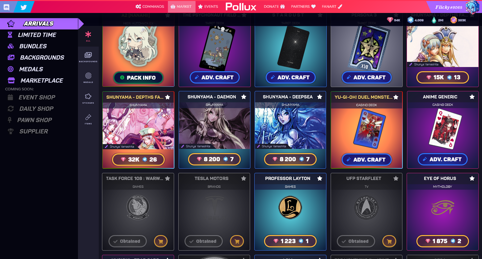Viewport: 482px width, 259px height.
Task: Open the Market tab in top navigation
Action: pyautogui.click(x=182, y=6)
